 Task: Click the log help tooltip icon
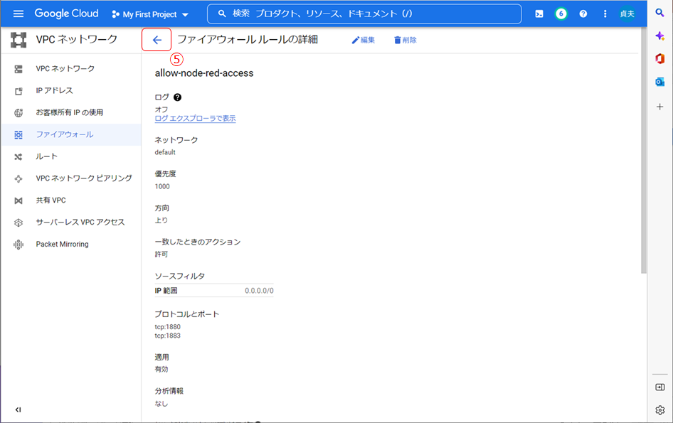point(177,97)
